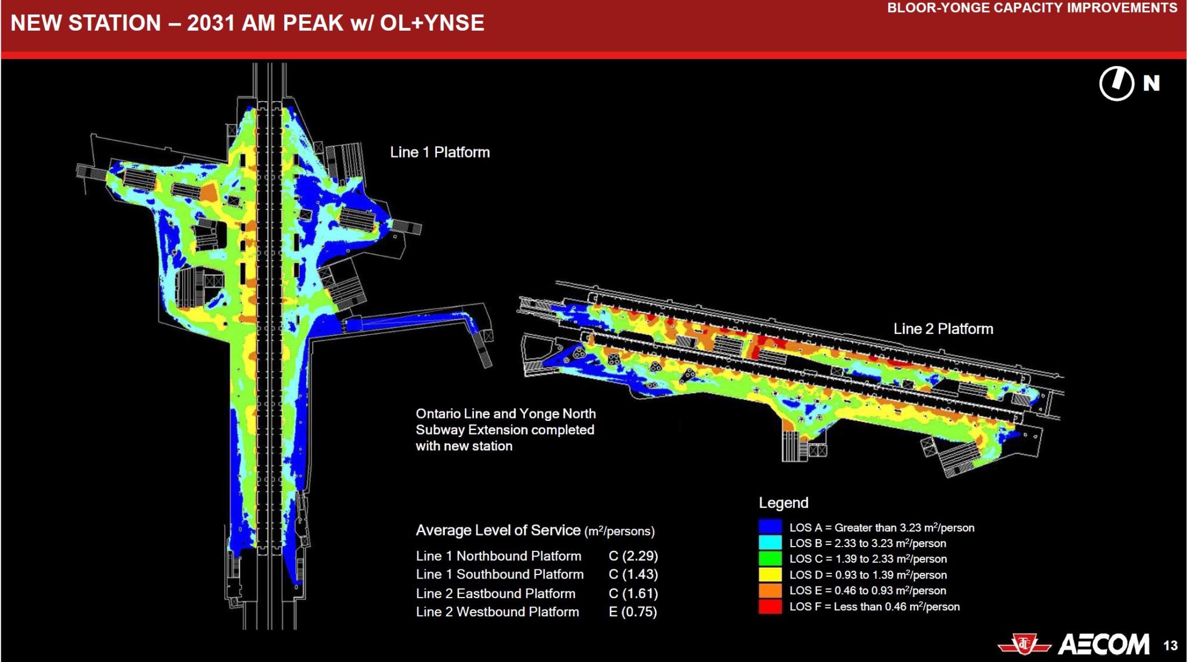Click the page number 13
Screen dimensions: 1187x662
point(1170,645)
